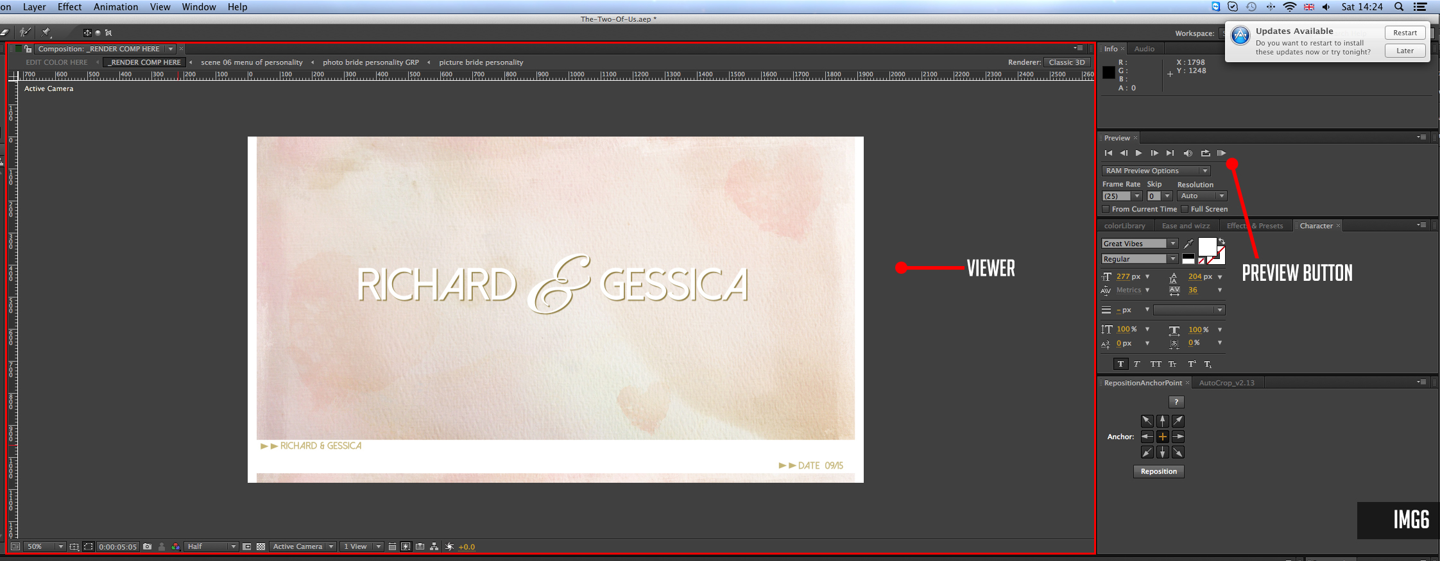Open Active Camera 3D view dropdown
Screen dimensions: 1440x561
pos(302,546)
